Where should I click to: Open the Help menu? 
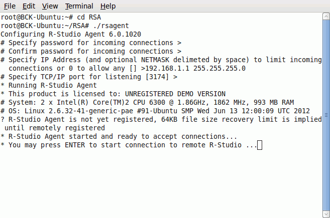coord(108,6)
